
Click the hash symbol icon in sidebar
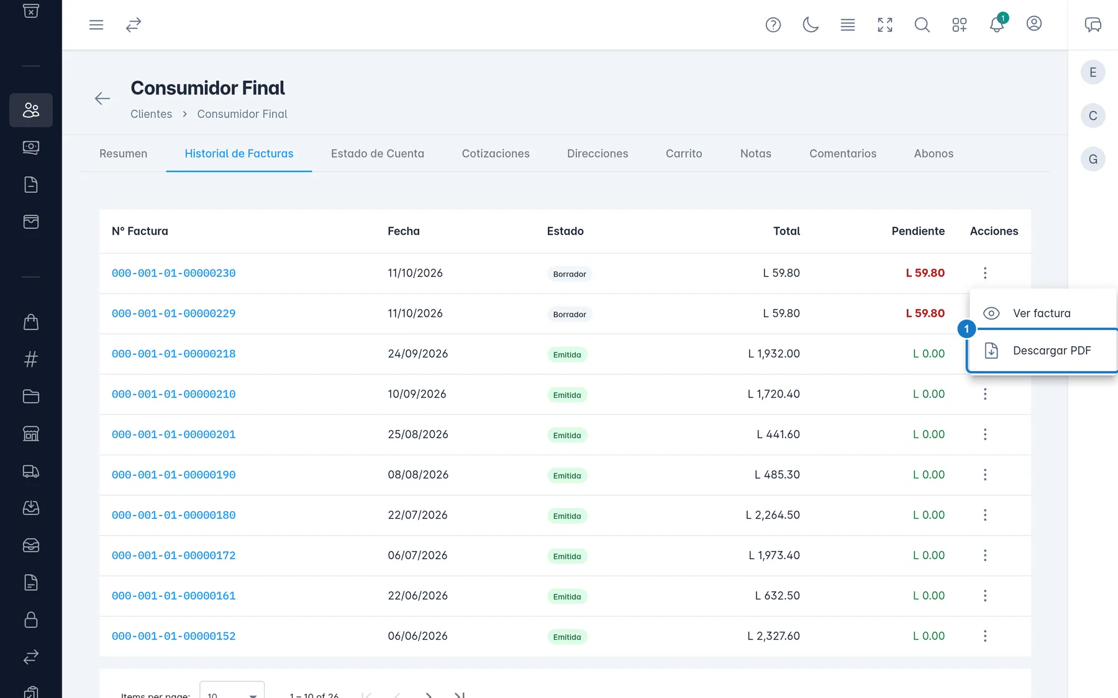click(31, 359)
